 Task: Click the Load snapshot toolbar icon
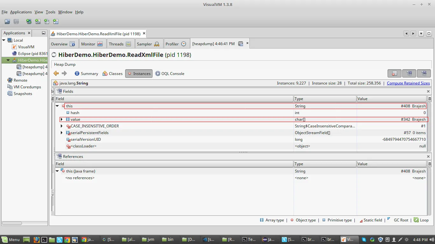pyautogui.click(x=7, y=22)
